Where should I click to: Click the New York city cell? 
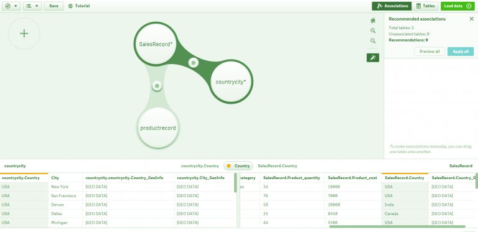(x=65, y=187)
